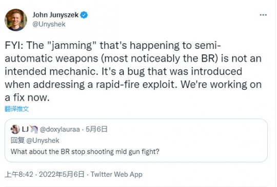This screenshot has height=187, width=277.
Task: Click the unicorn emoji next to LJ
Action: [x=34, y=129]
